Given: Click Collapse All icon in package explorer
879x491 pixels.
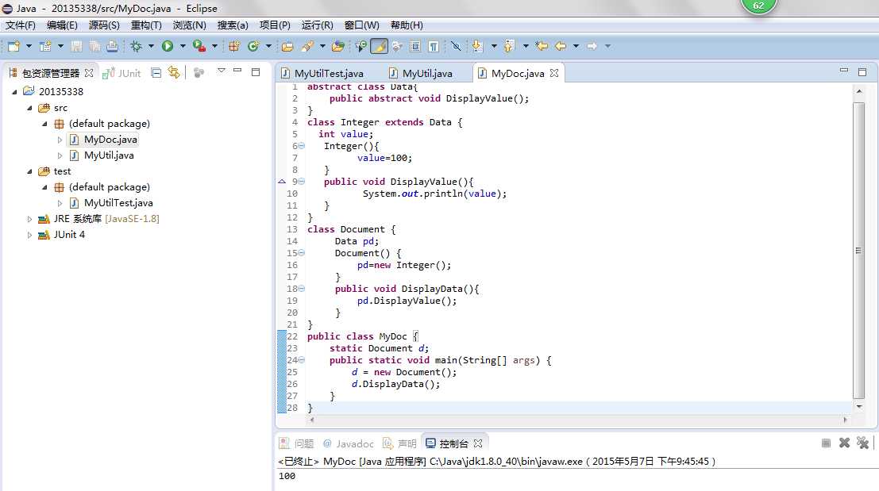Looking at the screenshot, I should coord(156,73).
